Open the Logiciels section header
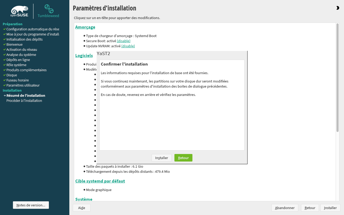This screenshot has height=215, width=344. pos(84,55)
